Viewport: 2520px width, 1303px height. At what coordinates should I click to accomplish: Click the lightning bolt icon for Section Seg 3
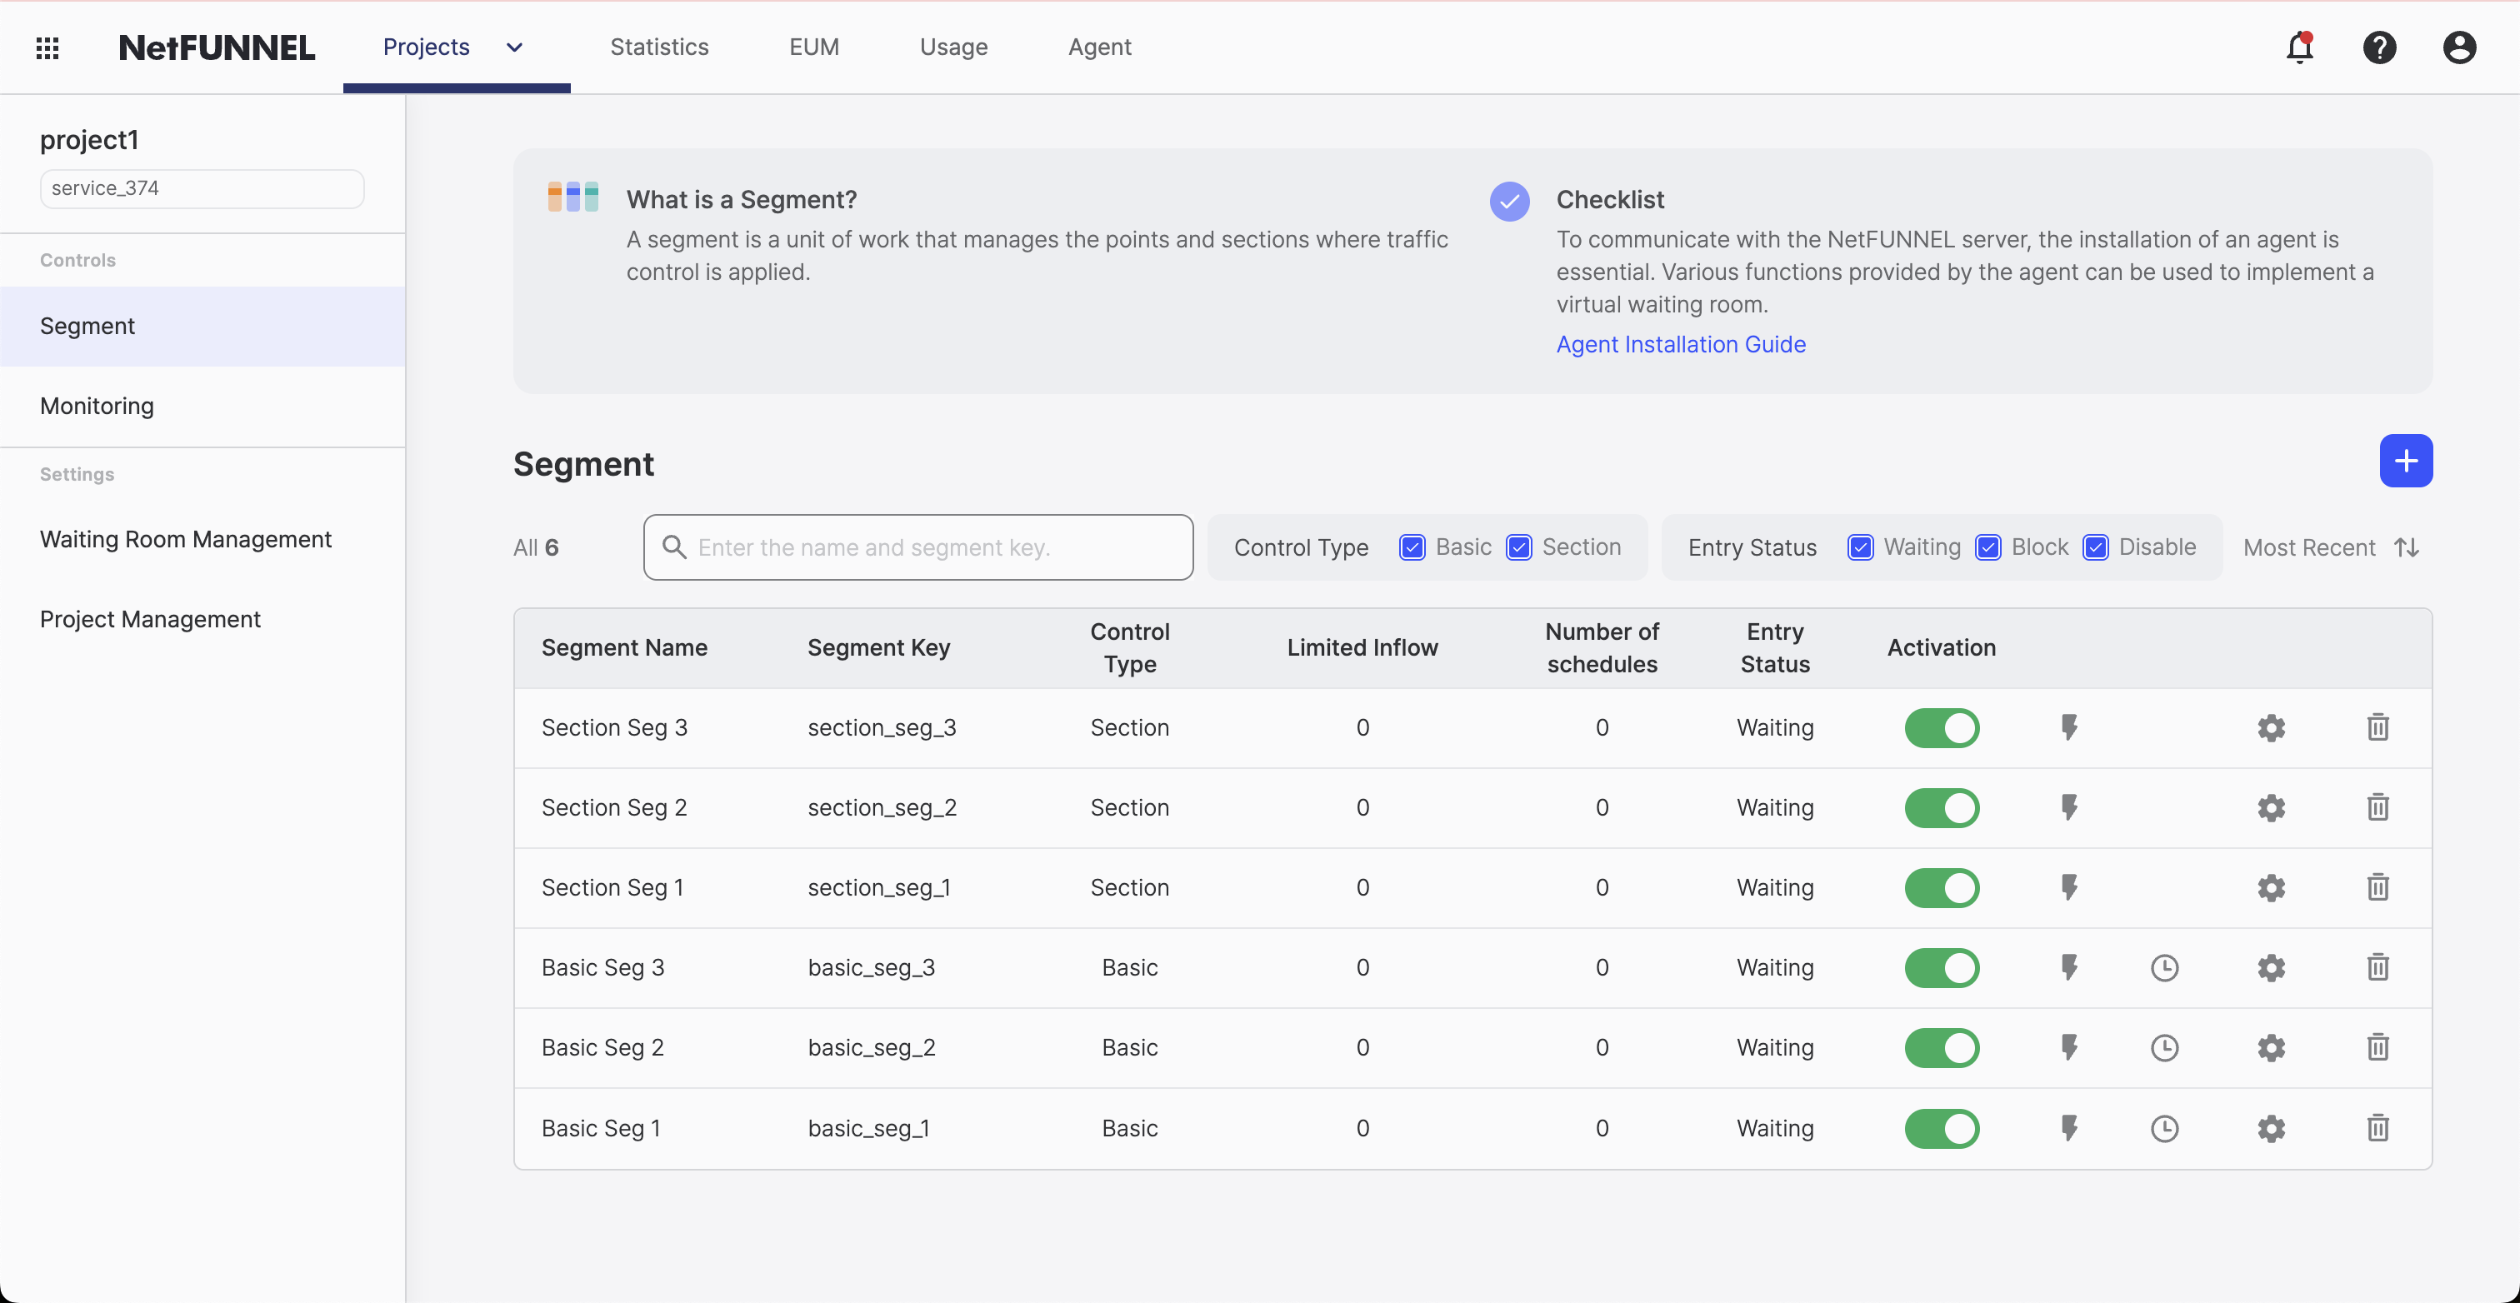tap(2070, 728)
